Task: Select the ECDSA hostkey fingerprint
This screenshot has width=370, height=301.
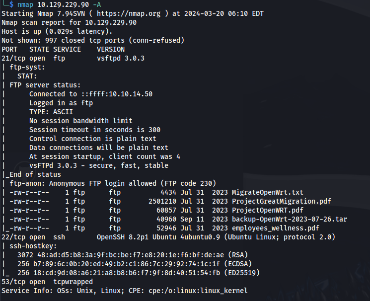Action: (x=127, y=264)
